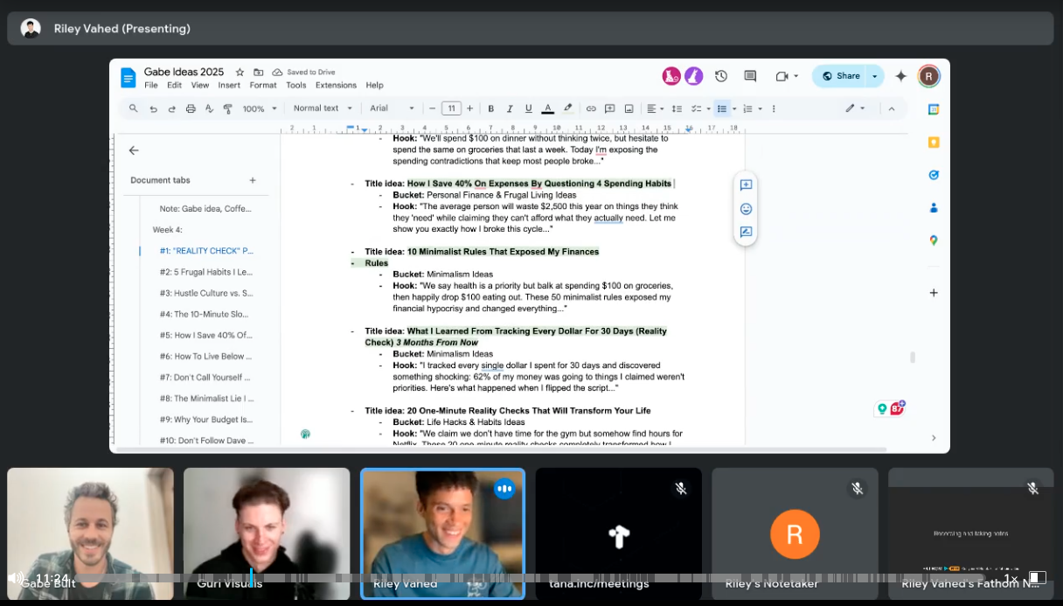Screen dimensions: 1063x606
Task: Click the Share button
Action: (x=841, y=76)
